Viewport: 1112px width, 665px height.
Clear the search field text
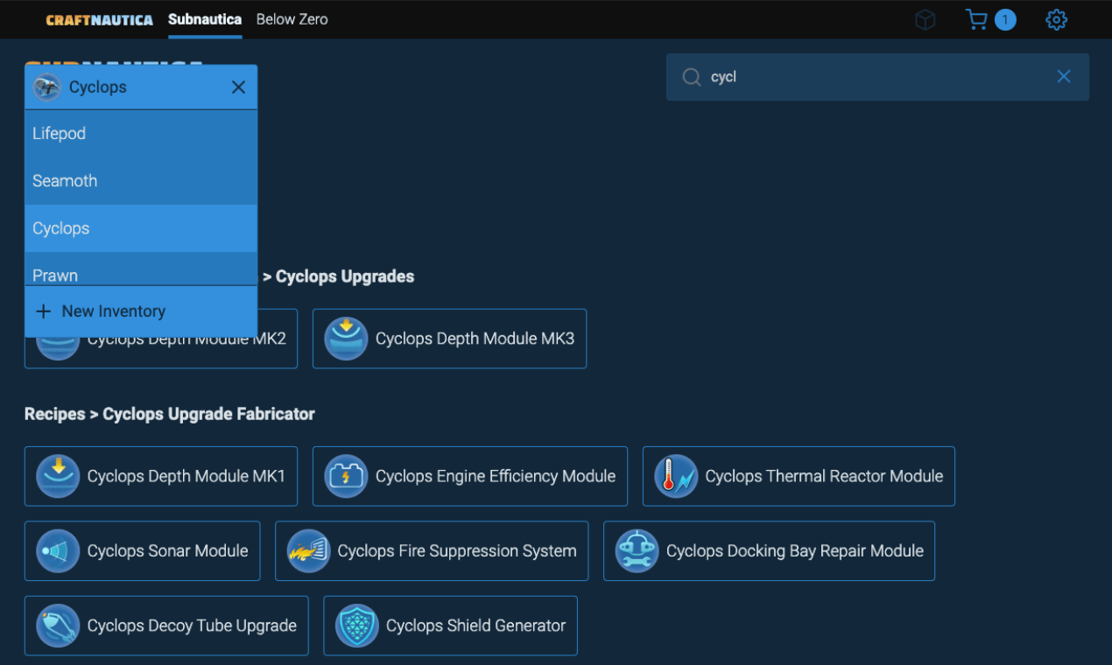pyautogui.click(x=1064, y=77)
